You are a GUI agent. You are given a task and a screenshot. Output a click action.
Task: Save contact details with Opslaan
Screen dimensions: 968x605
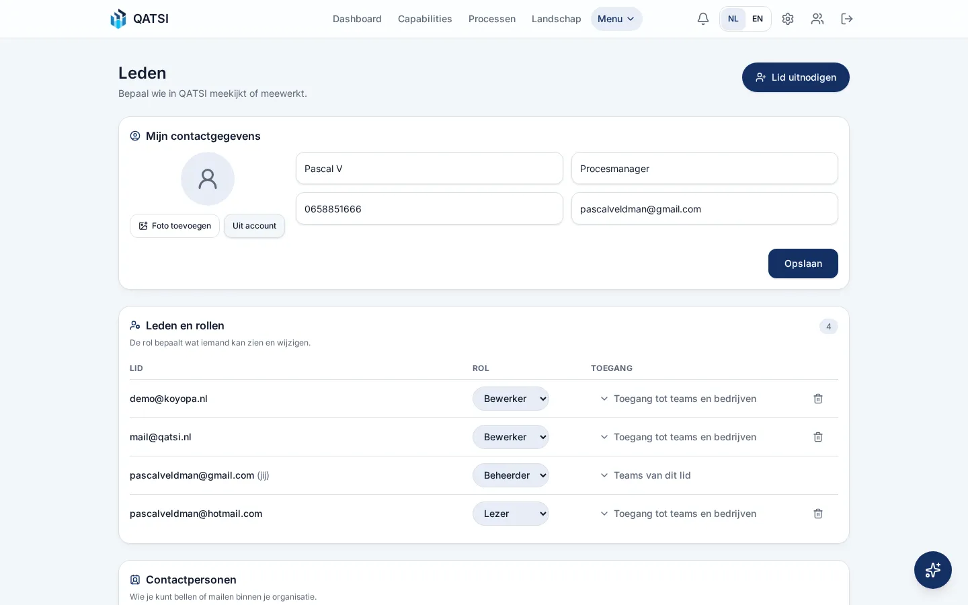pos(803,264)
